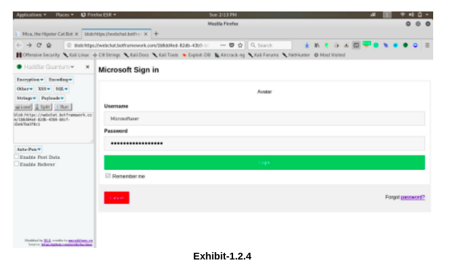The image size is (450, 275).
Task: Open the Kali Docs bookmark
Action: [x=136, y=55]
